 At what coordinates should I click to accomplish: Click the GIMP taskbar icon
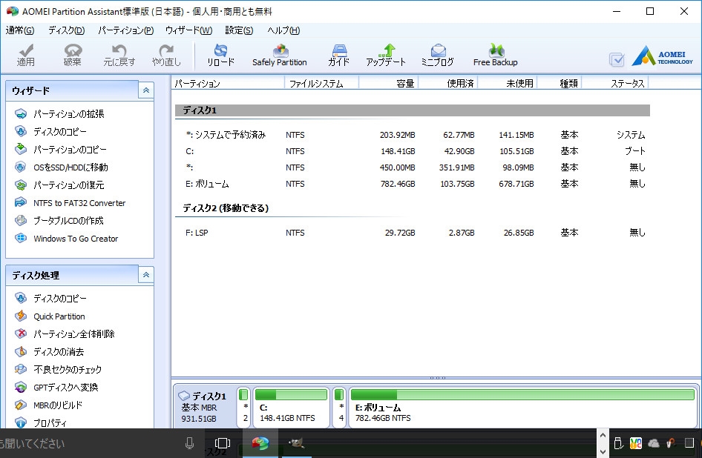point(296,443)
